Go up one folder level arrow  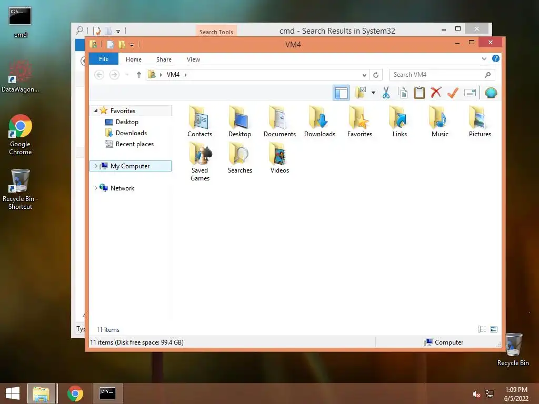[x=138, y=75]
